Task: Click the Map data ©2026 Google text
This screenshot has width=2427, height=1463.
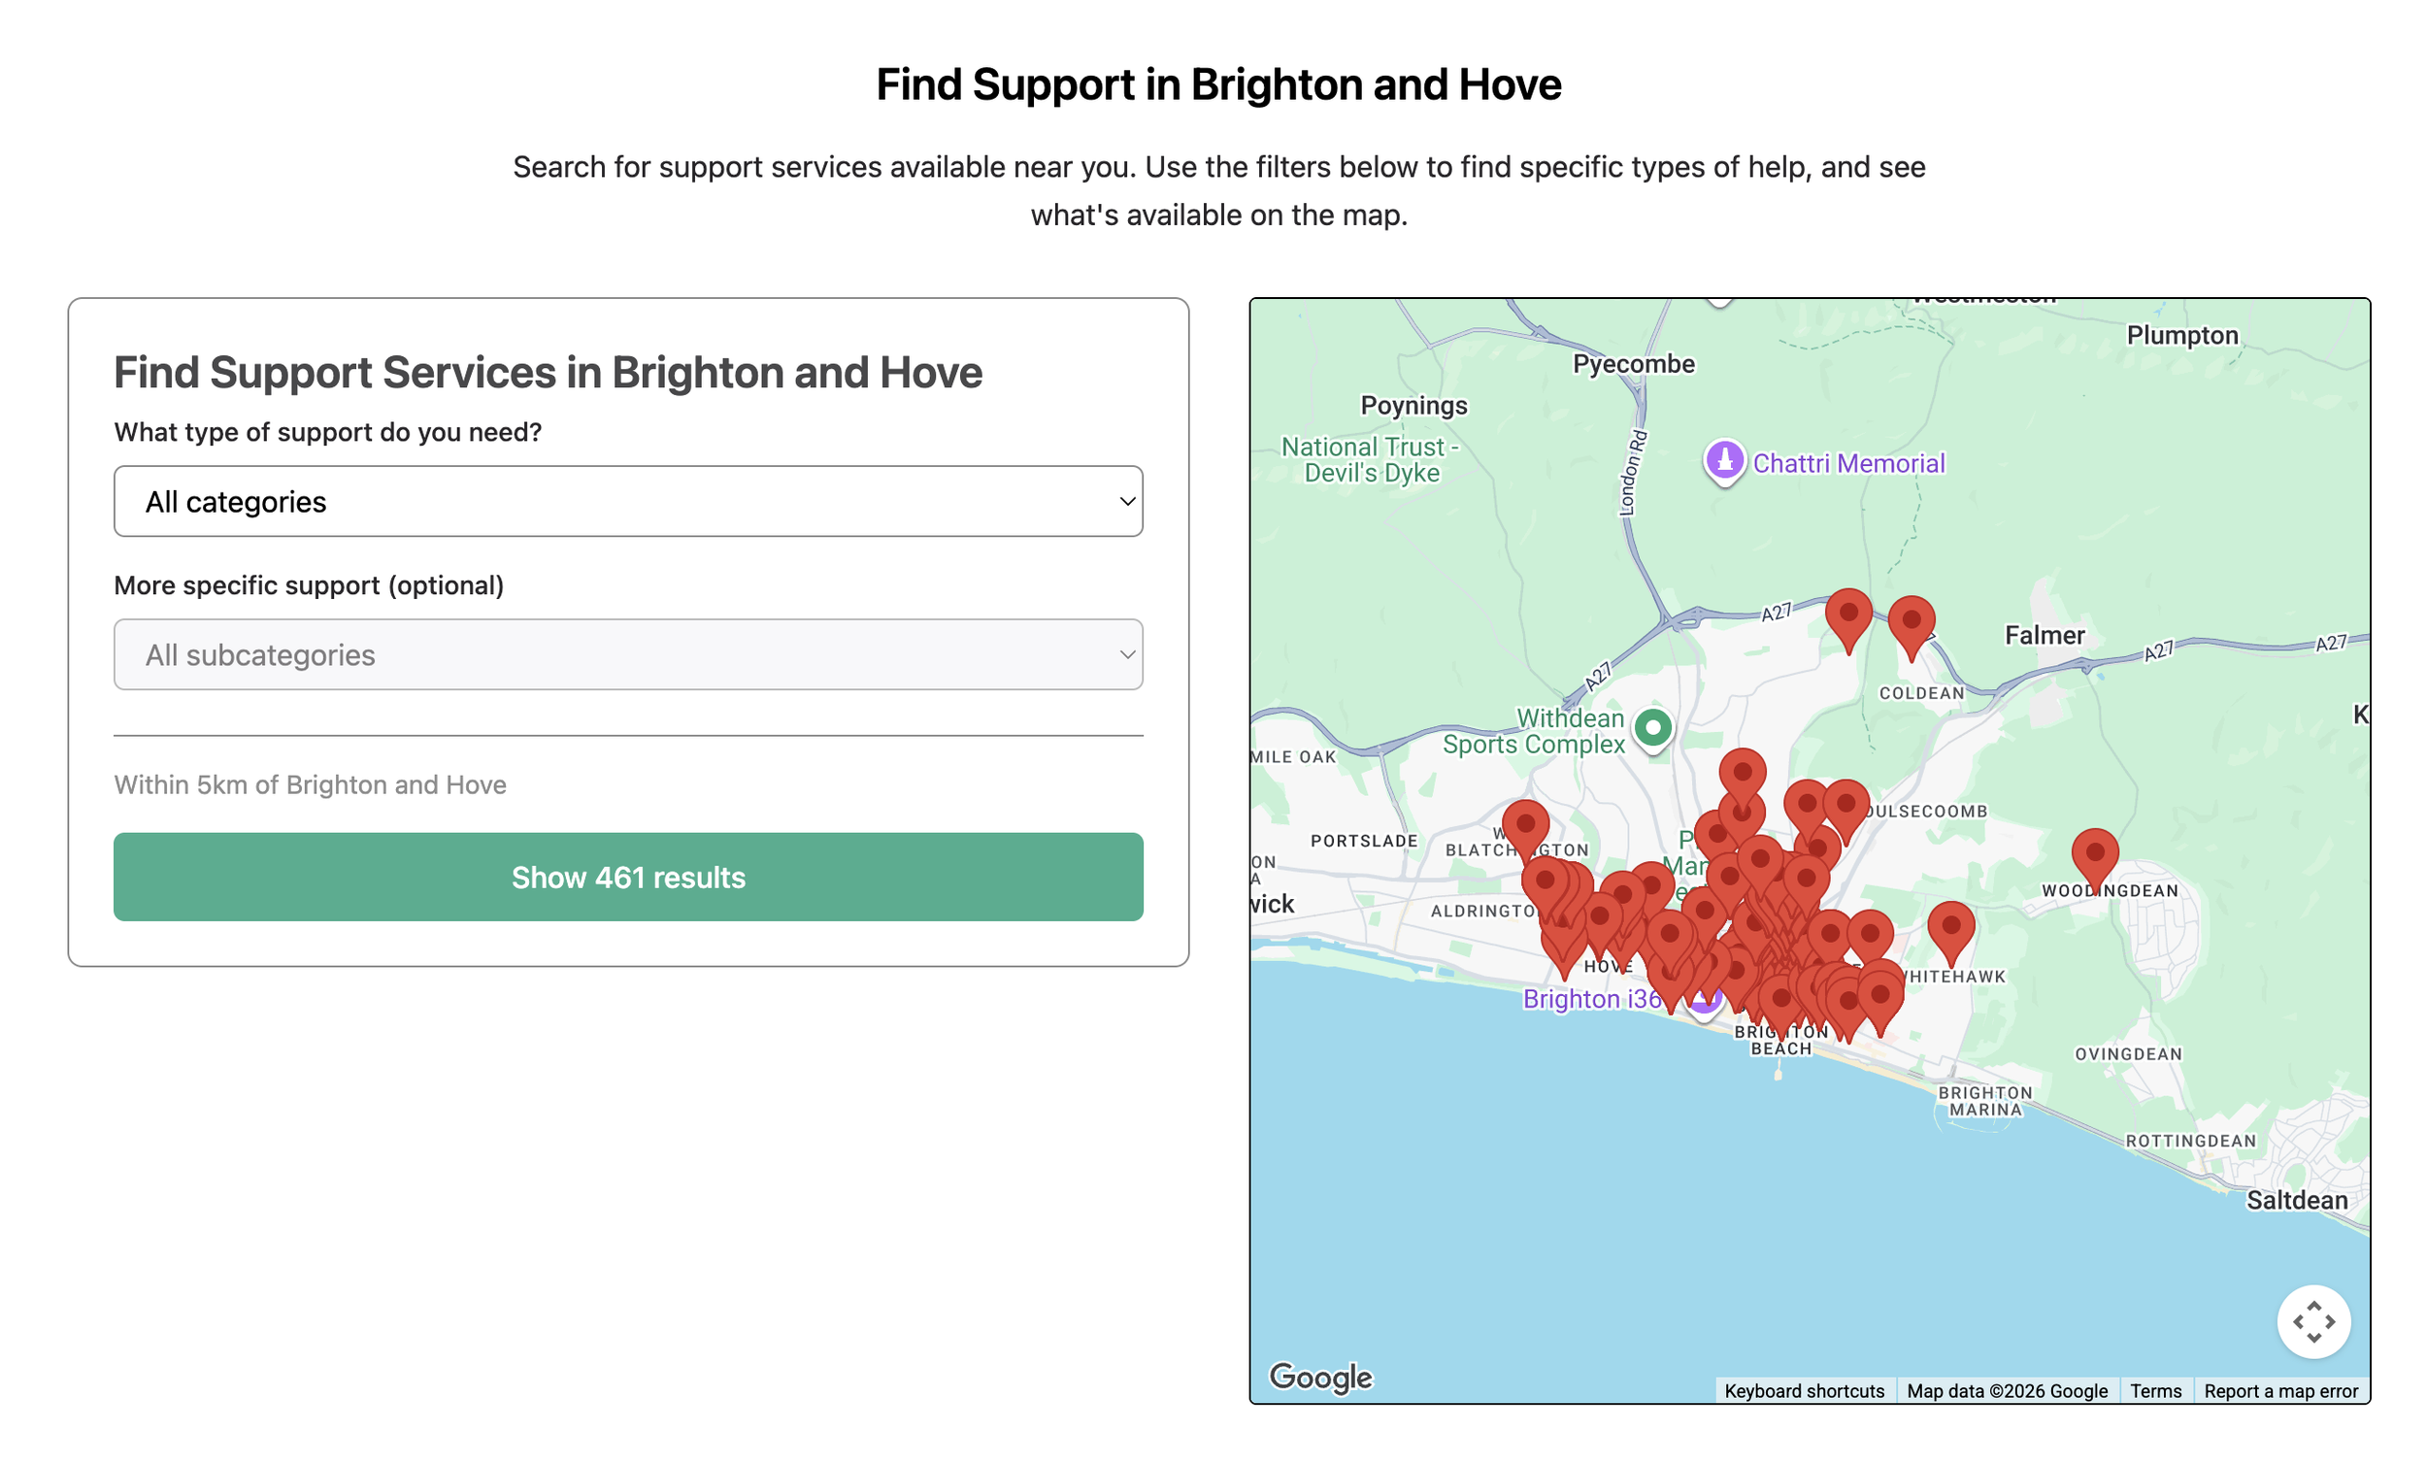Action: tap(2007, 1390)
